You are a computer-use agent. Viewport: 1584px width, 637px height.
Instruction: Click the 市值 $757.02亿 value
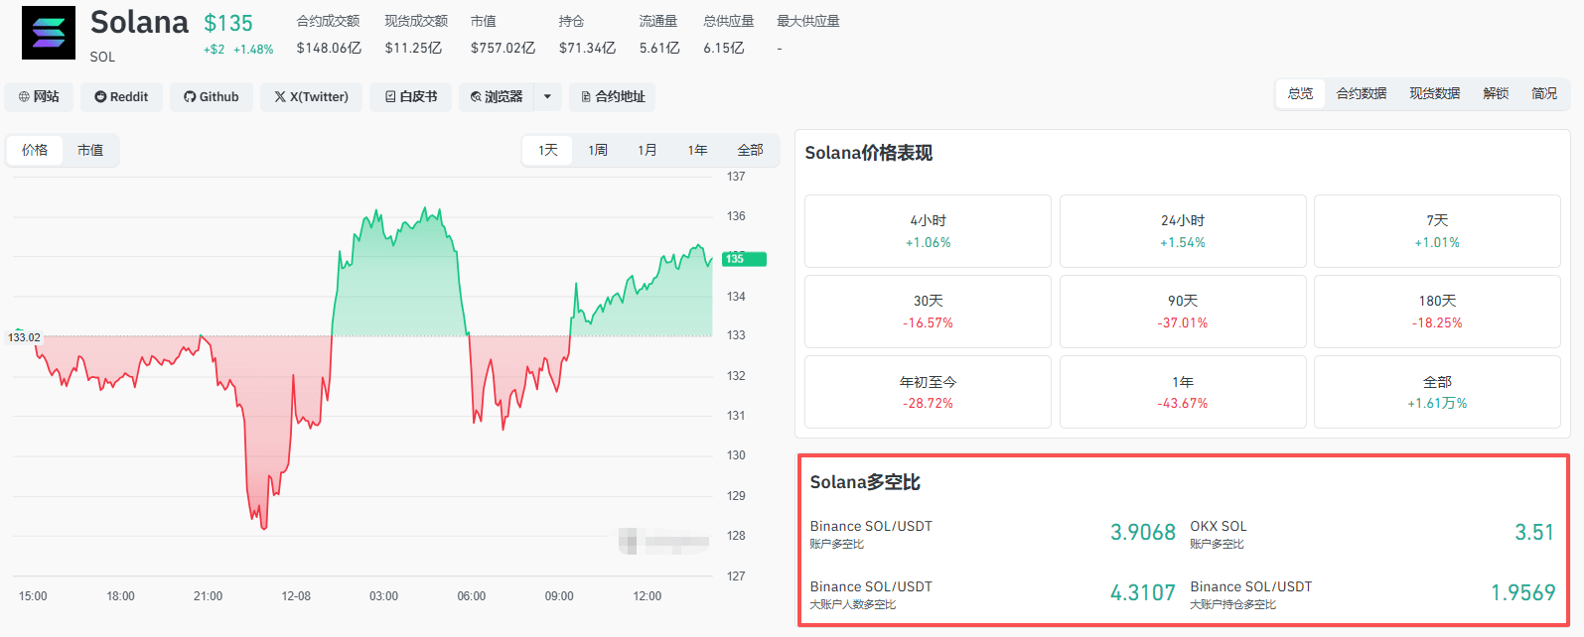click(503, 48)
